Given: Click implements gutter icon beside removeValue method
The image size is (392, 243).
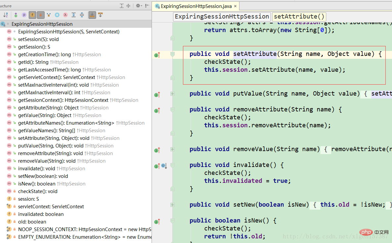Looking at the screenshot, I should coord(157,150).
